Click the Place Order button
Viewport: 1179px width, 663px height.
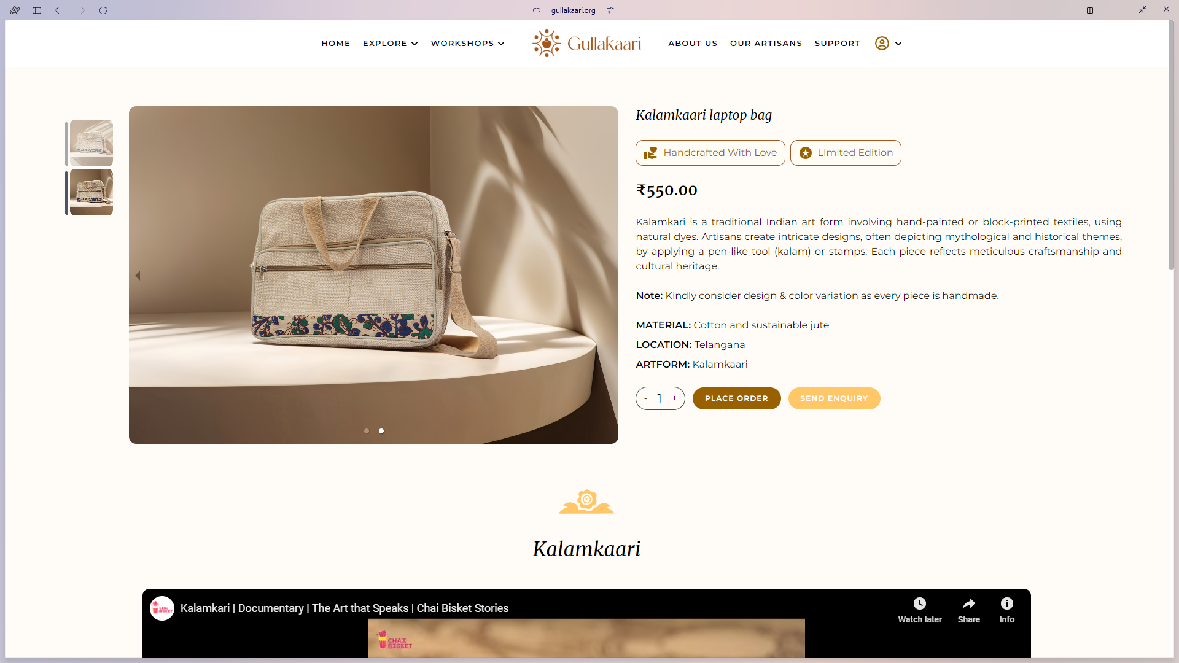[x=736, y=398]
